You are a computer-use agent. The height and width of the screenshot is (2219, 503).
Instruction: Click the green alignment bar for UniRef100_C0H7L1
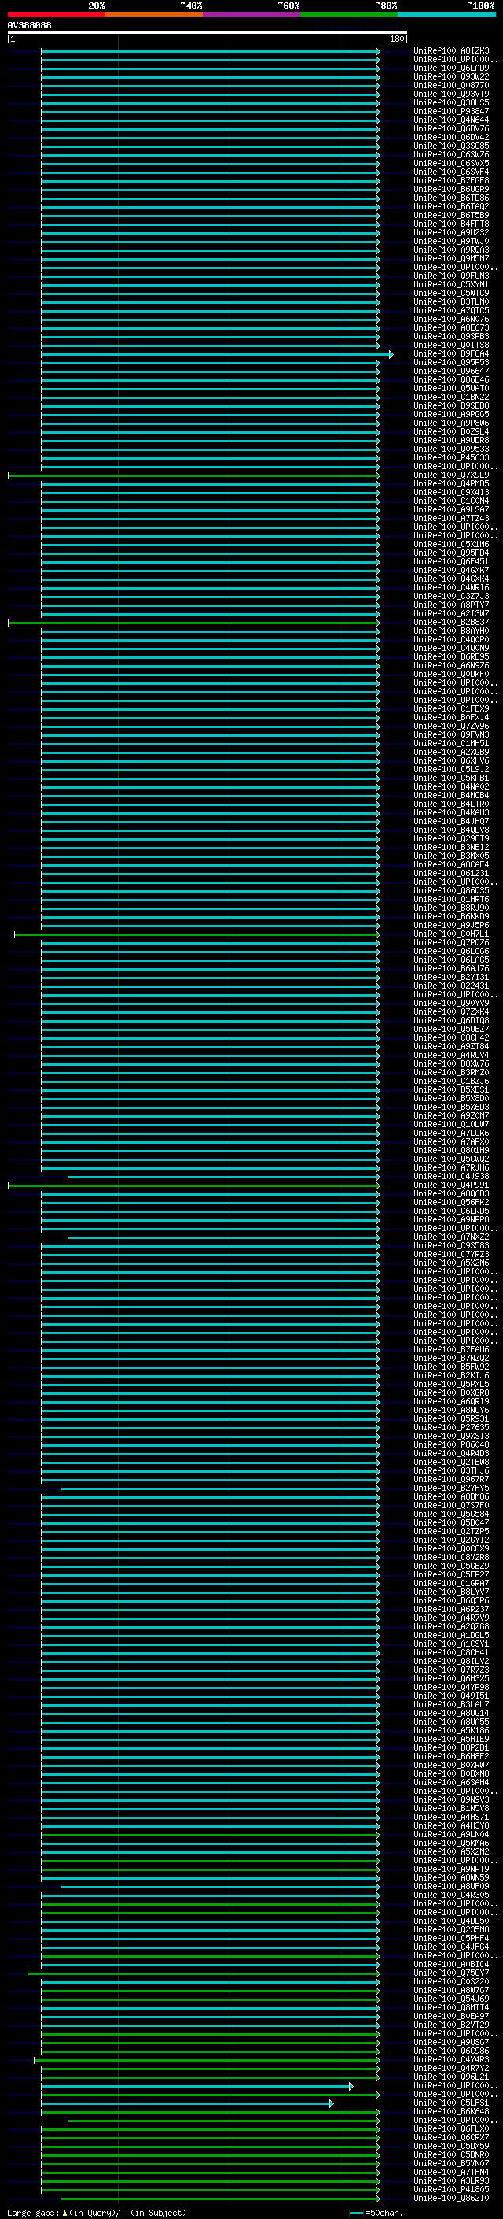click(x=197, y=934)
